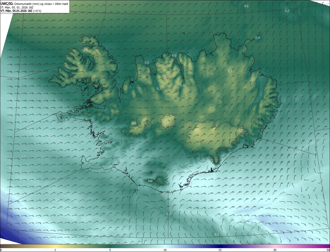Click the 0 tick label on the colorbar
330x252 pixels.
[x=1, y=250]
